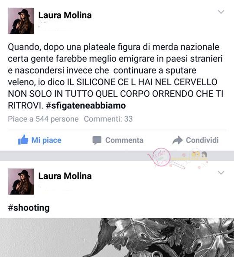The height and width of the screenshot is (257, 234).
Task: Tap the Condividi text label
Action: [x=202, y=140]
